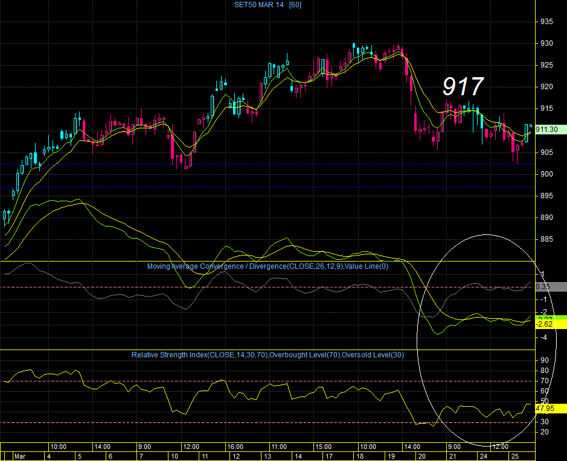Image resolution: width=567 pixels, height=461 pixels.
Task: Click the 80 RSI axis label
Action: 544,371
